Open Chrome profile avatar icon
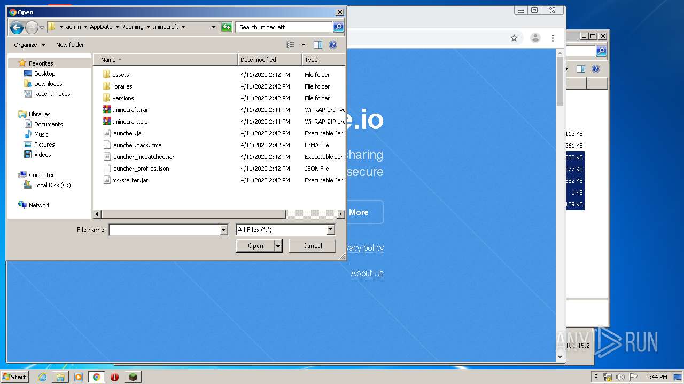The height and width of the screenshot is (384, 684). 535,38
